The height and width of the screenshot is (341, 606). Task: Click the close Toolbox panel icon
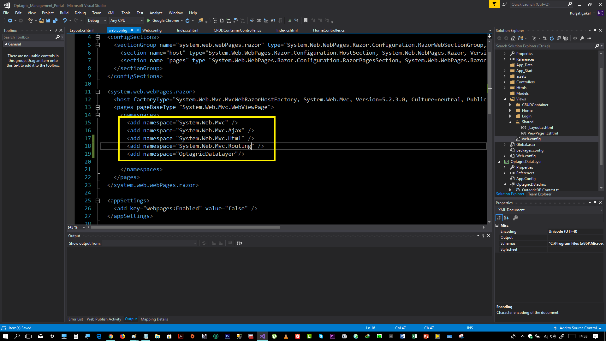(x=60, y=30)
